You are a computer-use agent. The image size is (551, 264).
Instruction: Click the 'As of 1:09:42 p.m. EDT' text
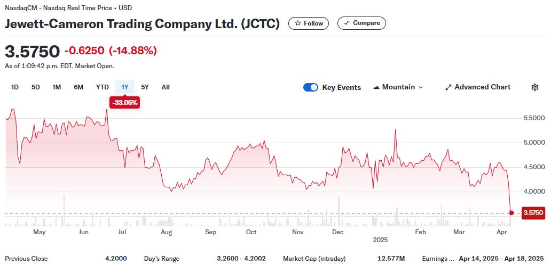pyautogui.click(x=59, y=66)
